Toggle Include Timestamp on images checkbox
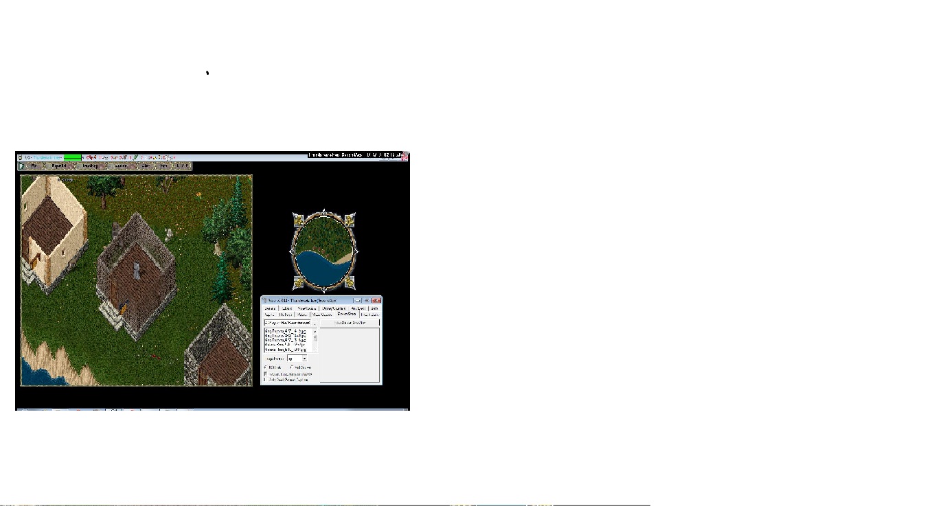The width and height of the screenshot is (945, 511). (x=265, y=374)
